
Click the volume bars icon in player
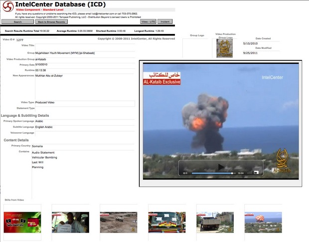[x=250, y=173]
